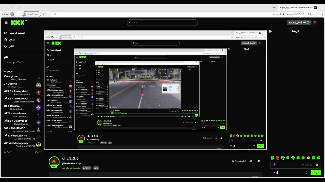Image resolution: width=325 pixels, height=182 pixels.
Task: Close the qht_5_0_5 Stream tab
Action: (280, 7)
